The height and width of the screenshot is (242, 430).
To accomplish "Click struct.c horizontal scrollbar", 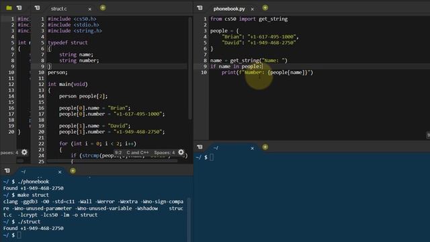I will 112,161.
